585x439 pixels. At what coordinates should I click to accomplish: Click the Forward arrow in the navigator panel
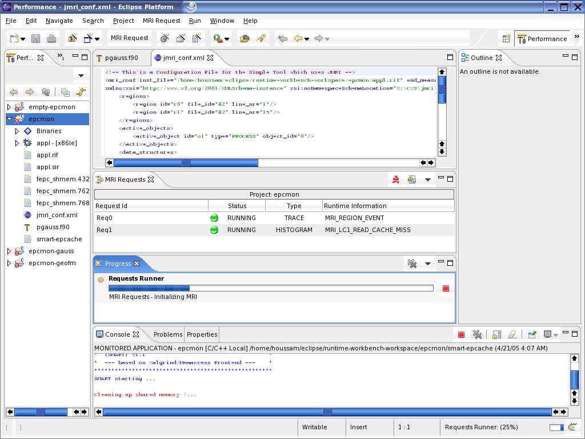coord(30,92)
